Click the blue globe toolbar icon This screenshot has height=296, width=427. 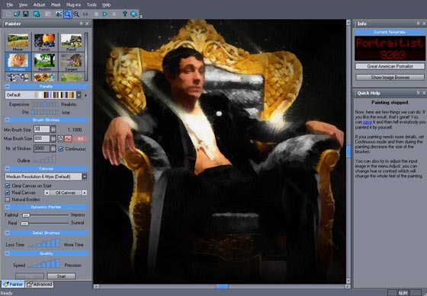(133, 14)
